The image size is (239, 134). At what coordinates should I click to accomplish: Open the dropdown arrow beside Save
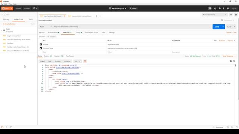[234, 27]
